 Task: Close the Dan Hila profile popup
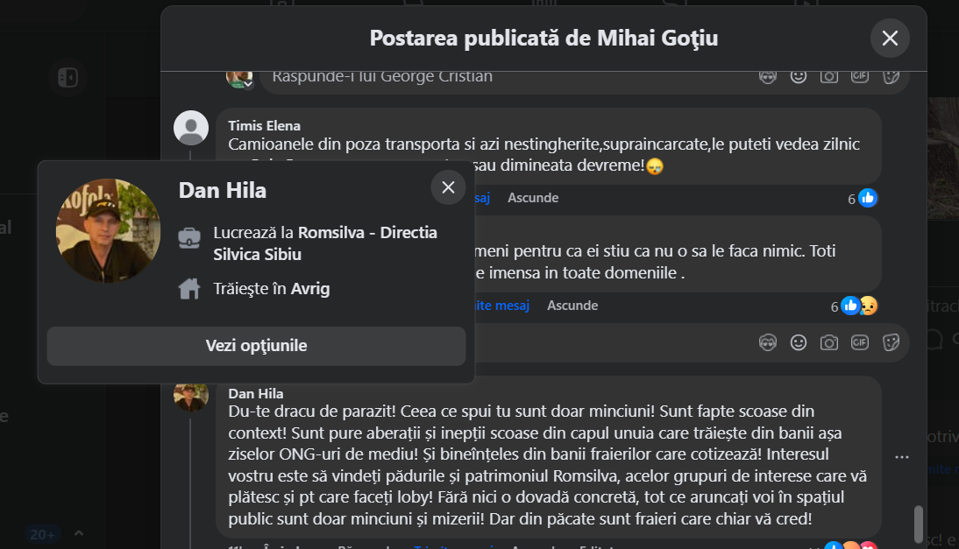[x=448, y=187]
